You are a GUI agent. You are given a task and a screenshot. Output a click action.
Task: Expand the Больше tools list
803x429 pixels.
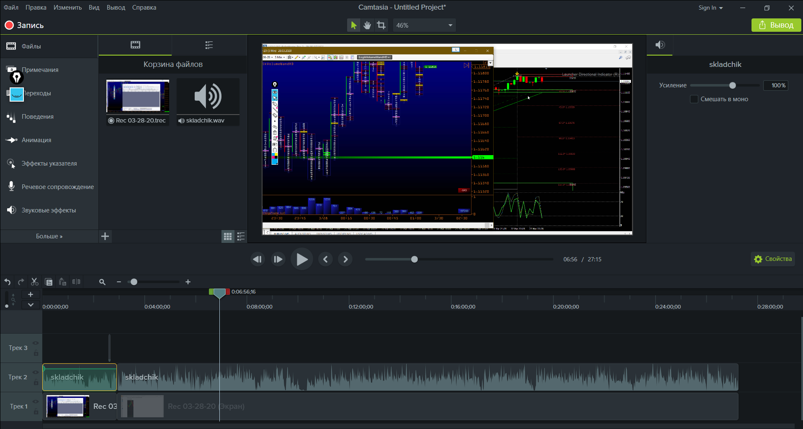pos(49,236)
